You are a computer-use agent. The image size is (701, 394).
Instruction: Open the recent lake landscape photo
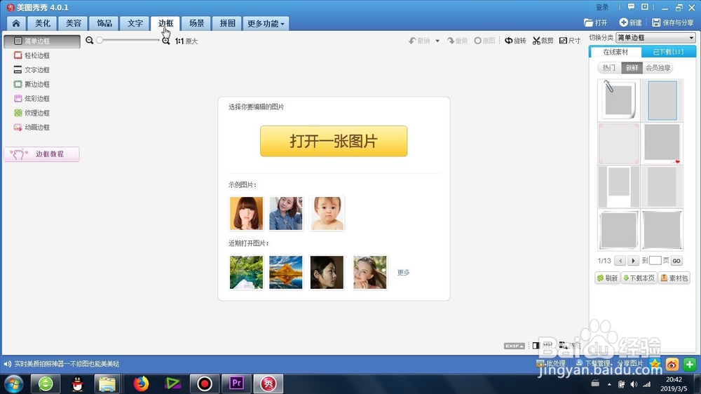(246, 272)
